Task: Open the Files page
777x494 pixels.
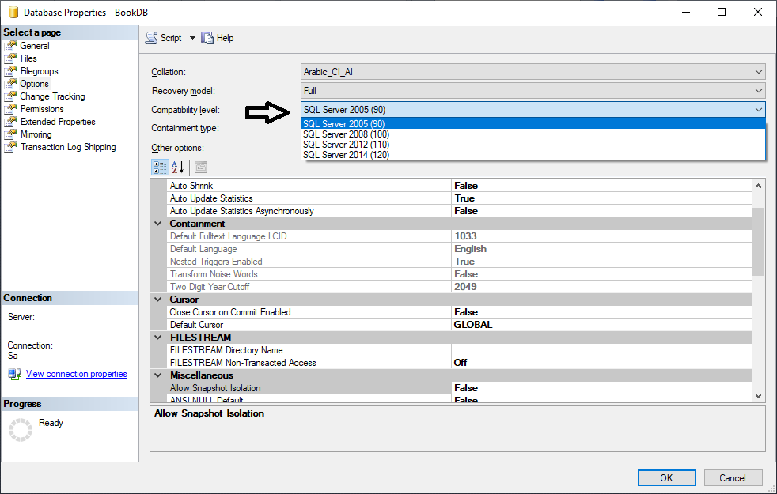Action: [28, 58]
